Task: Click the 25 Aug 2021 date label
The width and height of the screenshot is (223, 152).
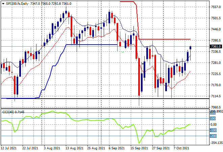Action: 96,148
